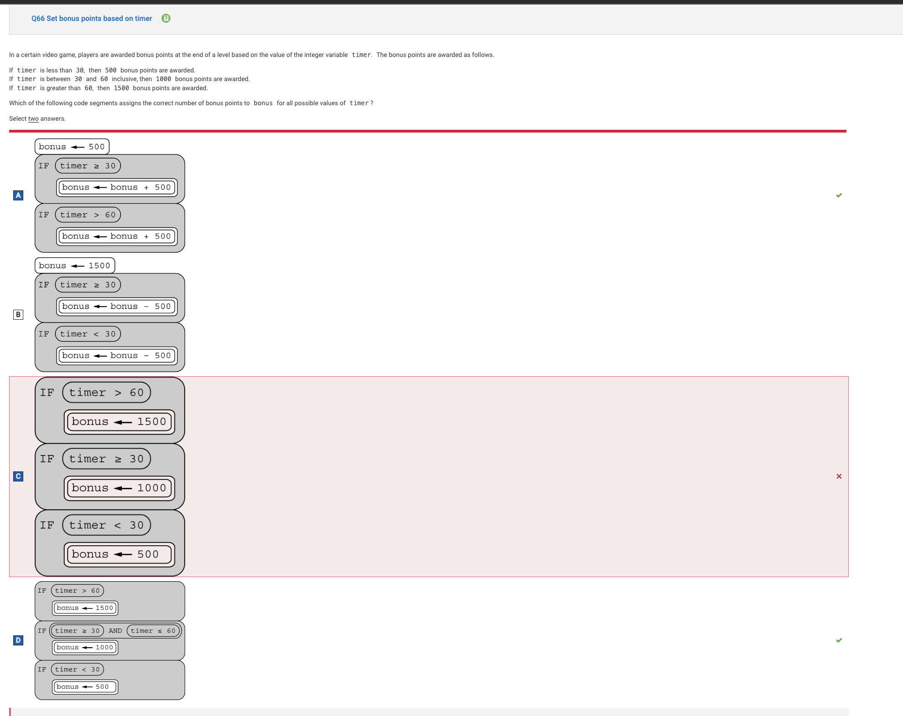Click the 'timer < 30' condition in option B
The width and height of the screenshot is (903, 716).
tap(88, 334)
